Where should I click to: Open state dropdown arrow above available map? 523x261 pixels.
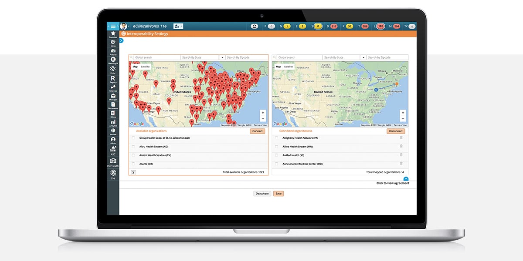222,57
